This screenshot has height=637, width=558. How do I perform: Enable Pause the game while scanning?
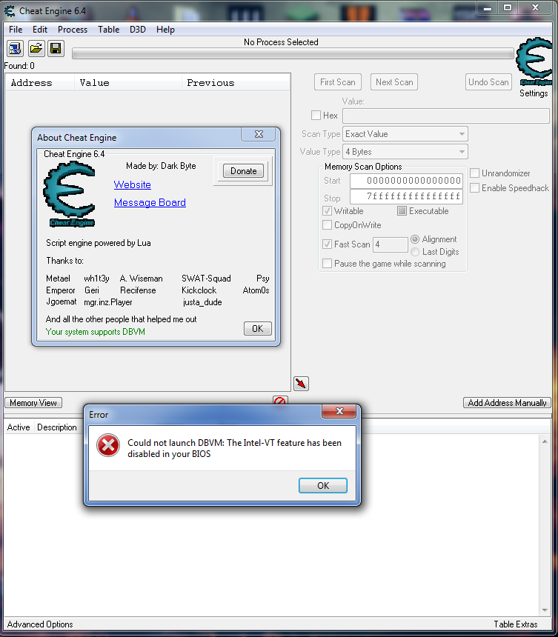click(x=327, y=263)
